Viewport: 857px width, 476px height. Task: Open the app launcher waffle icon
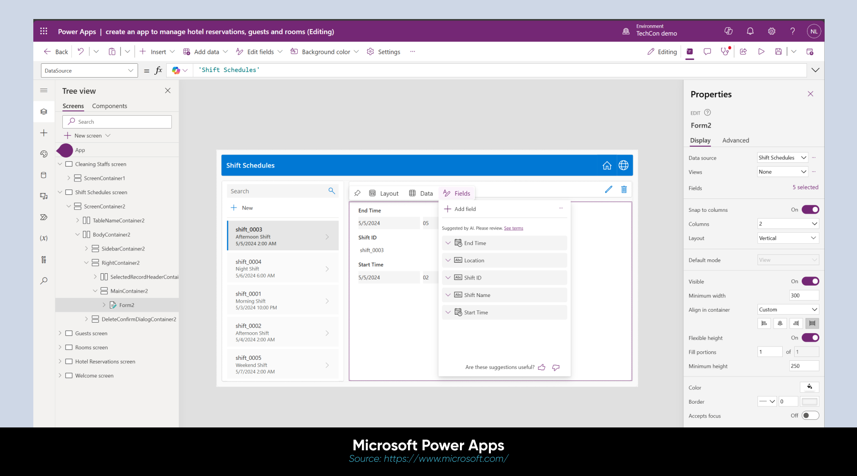pyautogui.click(x=44, y=31)
